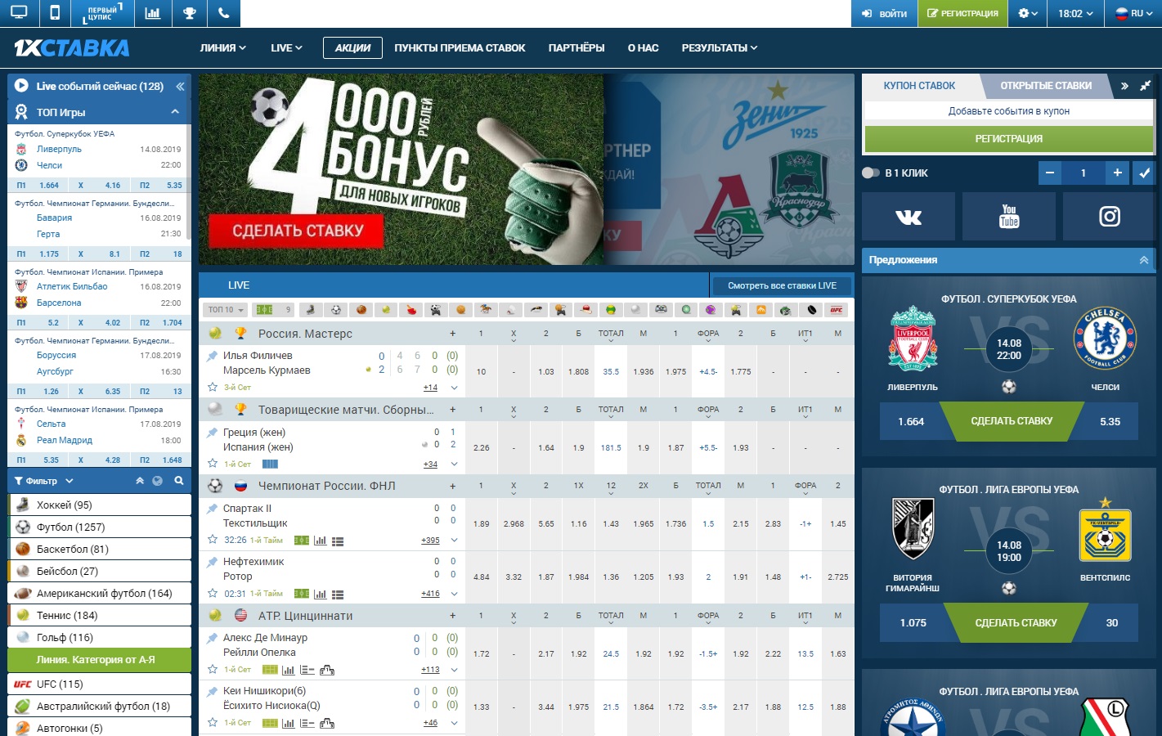Favorite the Илья Филичев match with the star
Image resolution: width=1162 pixels, height=736 pixels.
pyautogui.click(x=213, y=387)
